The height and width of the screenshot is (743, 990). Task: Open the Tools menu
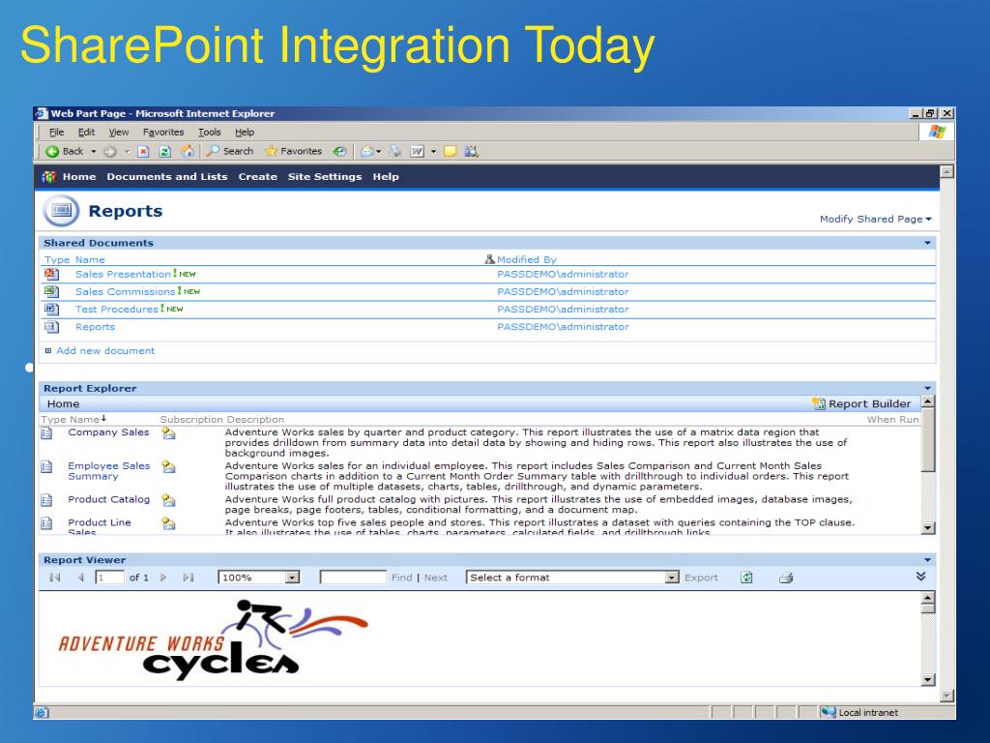pos(210,132)
